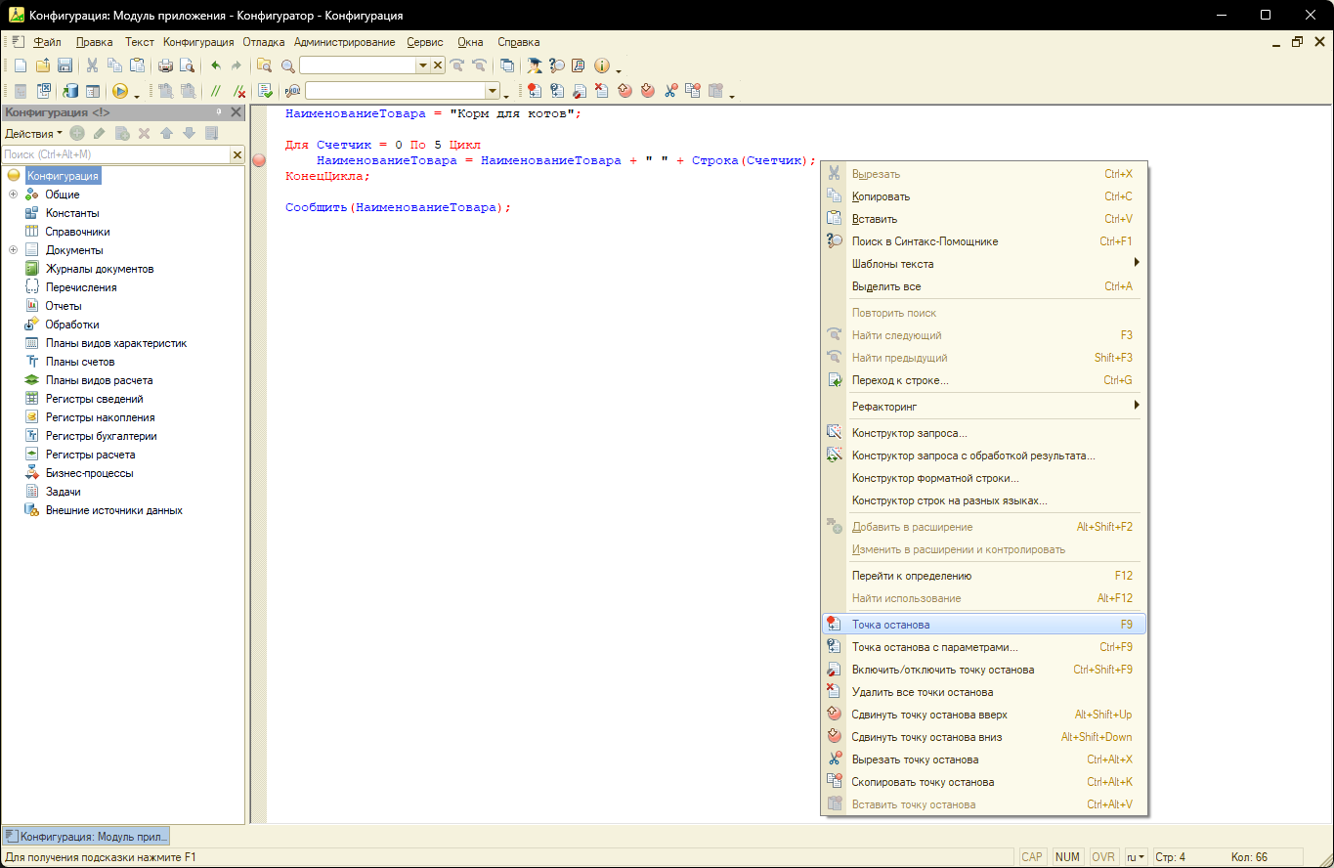Select Регистры накопления tree item
Screen dimensions: 1334x868
(x=100, y=417)
